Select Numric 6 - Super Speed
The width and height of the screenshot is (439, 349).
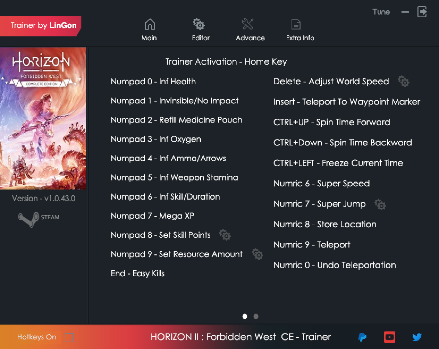click(x=322, y=184)
